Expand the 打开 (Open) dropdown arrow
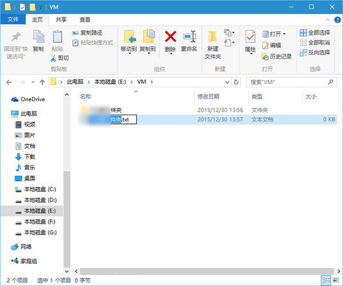 pos(284,34)
